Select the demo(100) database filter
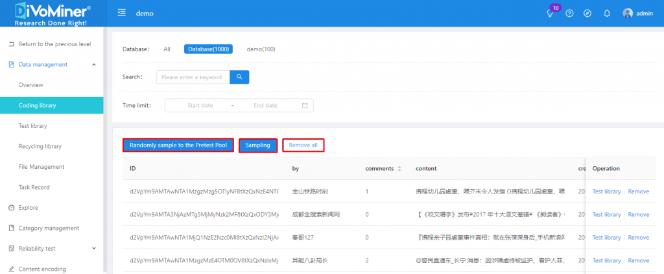 click(x=261, y=49)
